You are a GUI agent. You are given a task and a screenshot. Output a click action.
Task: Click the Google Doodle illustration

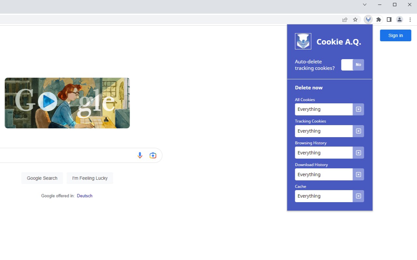tap(67, 103)
